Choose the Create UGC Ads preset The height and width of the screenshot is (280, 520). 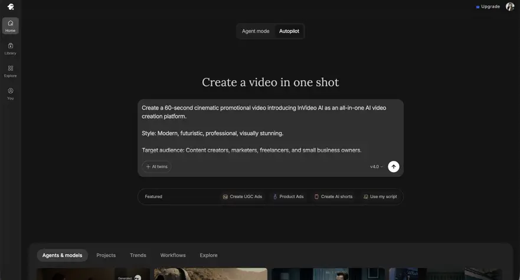point(242,196)
